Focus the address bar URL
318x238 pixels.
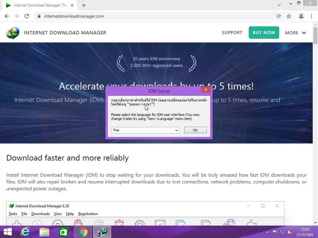coord(74,16)
